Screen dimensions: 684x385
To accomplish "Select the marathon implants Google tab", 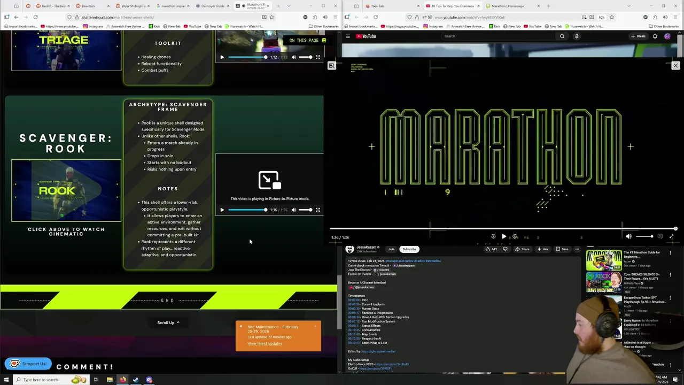I will tap(172, 6).
